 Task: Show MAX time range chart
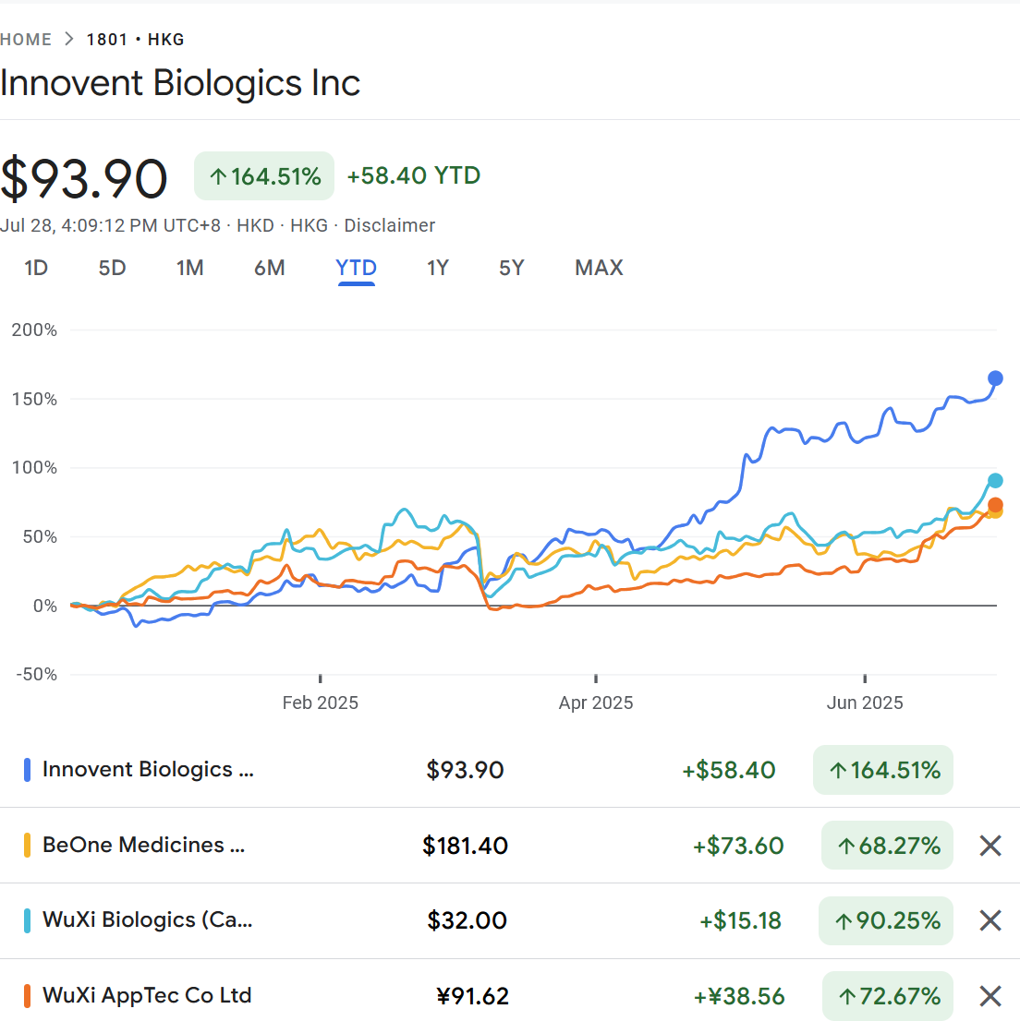pos(599,269)
